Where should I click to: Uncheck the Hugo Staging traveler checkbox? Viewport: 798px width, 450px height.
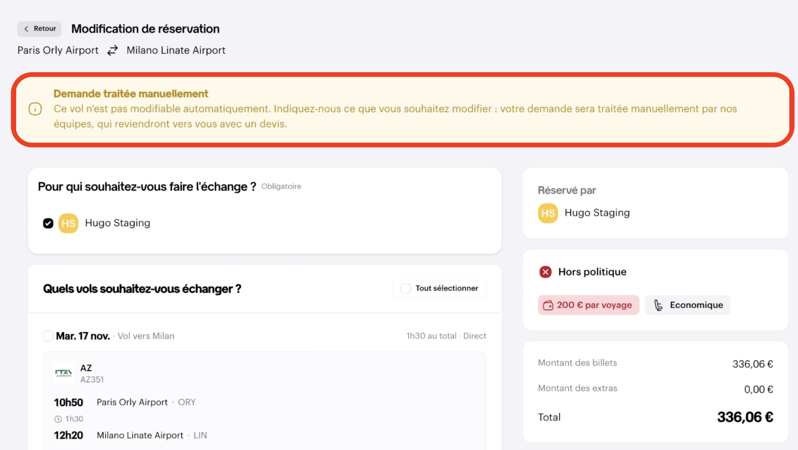pos(49,223)
